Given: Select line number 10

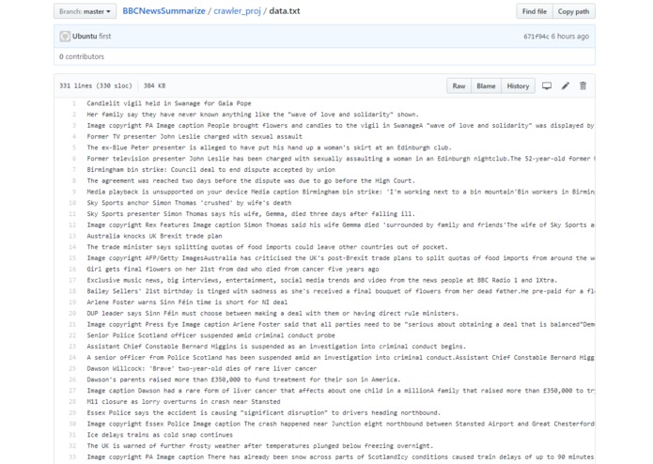Looking at the screenshot, I should click(72, 203).
